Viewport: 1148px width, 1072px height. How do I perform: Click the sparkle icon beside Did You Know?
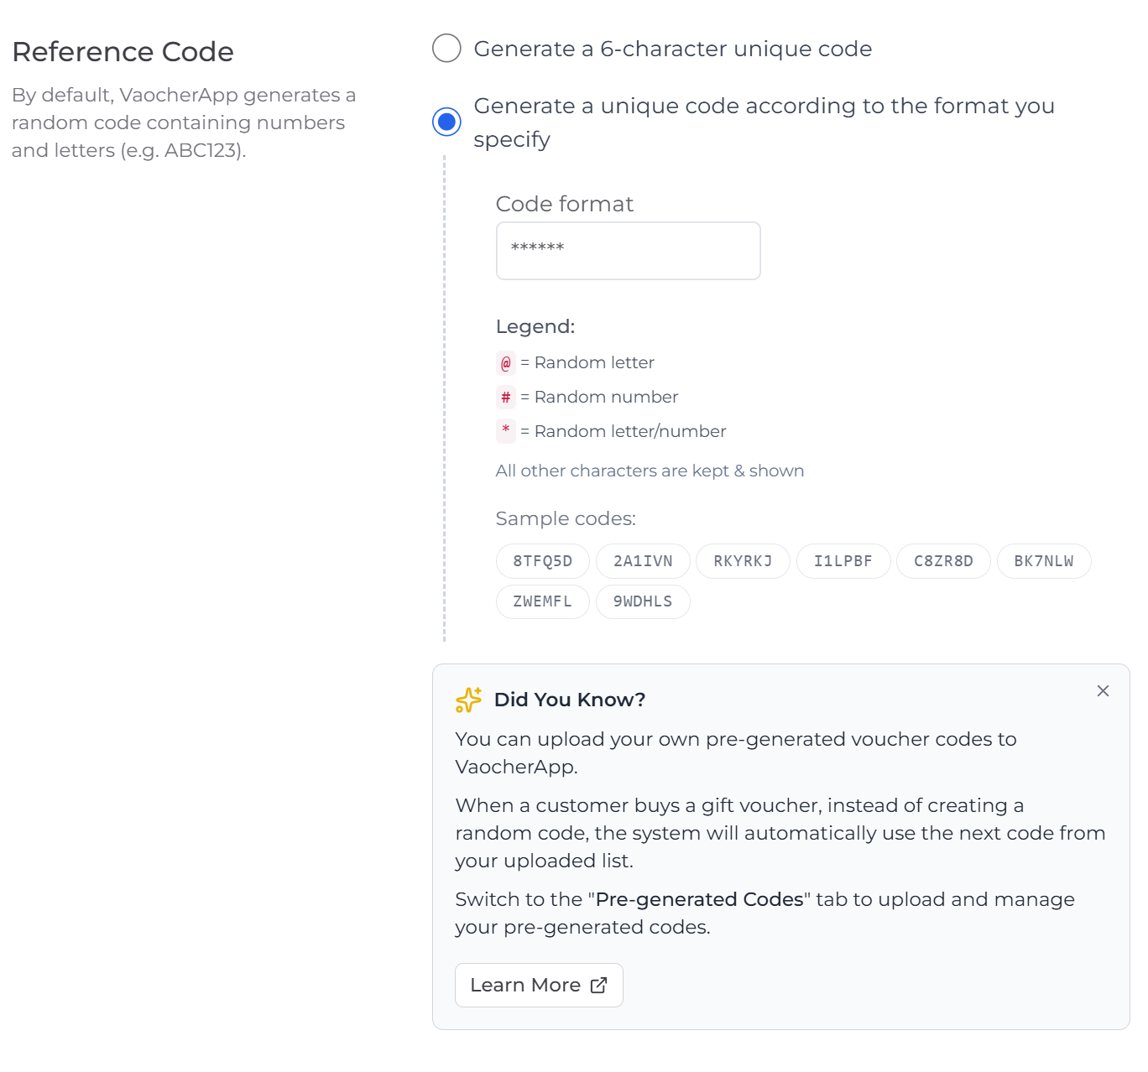coord(468,700)
